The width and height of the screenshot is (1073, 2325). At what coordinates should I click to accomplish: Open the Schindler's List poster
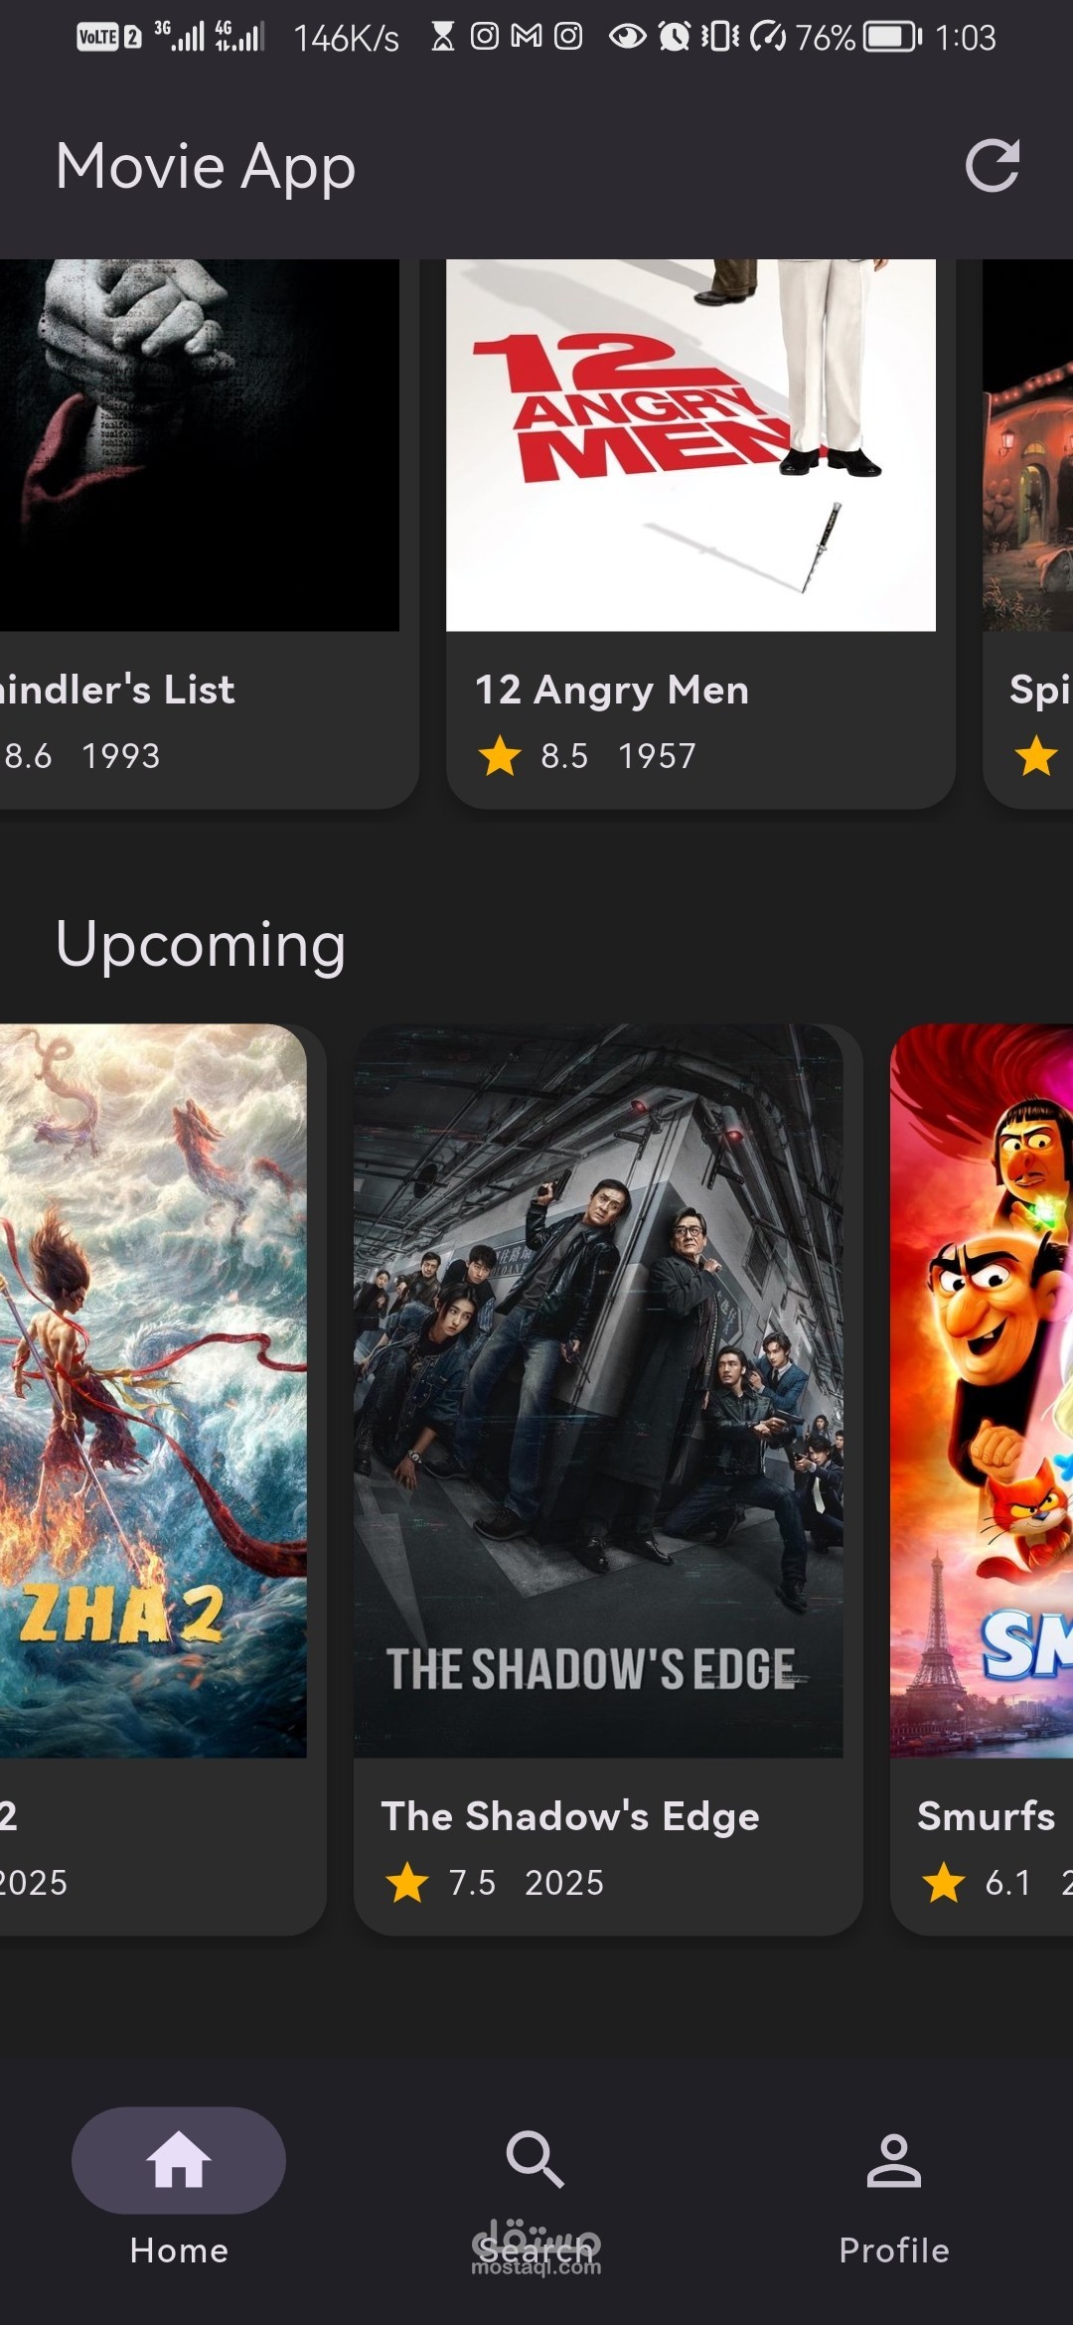click(200, 445)
